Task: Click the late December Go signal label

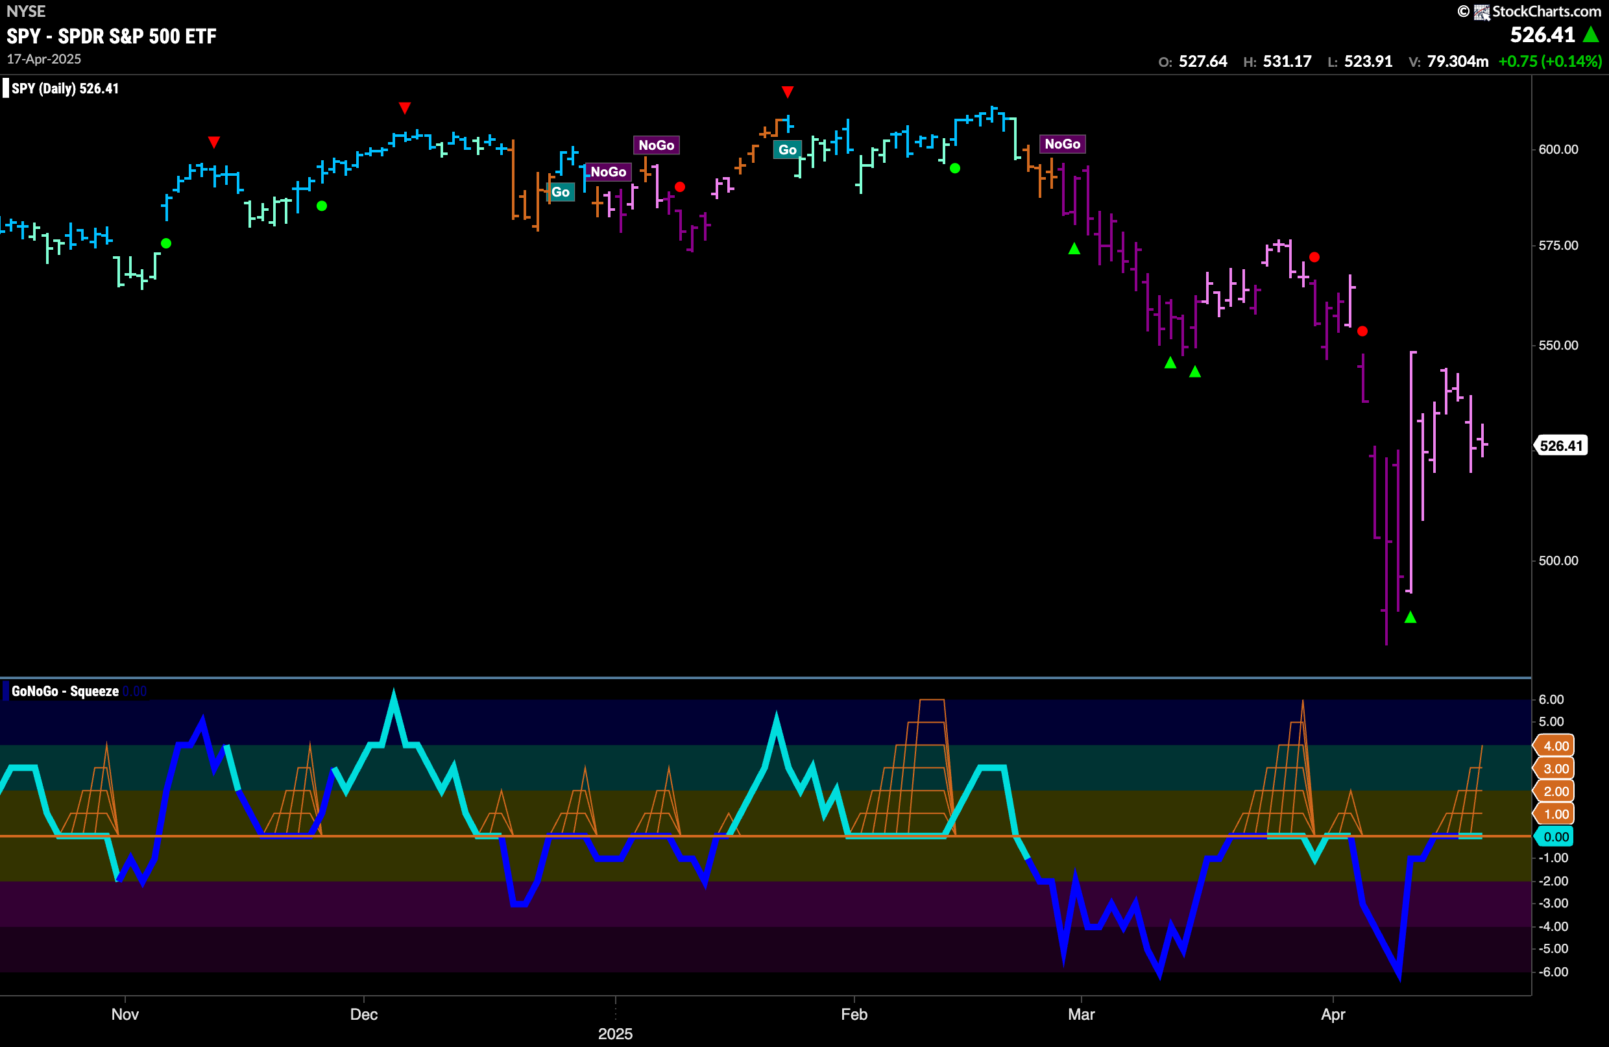Action: 561,192
